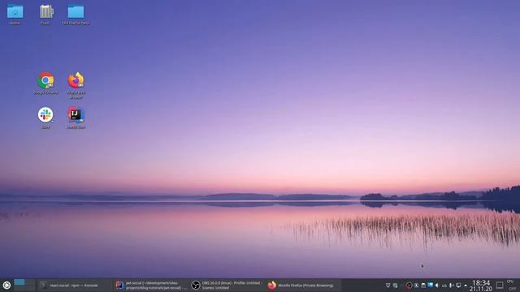Launch Slack from the desktop
Screen dimensions: 520x292
pyautogui.click(x=45, y=118)
